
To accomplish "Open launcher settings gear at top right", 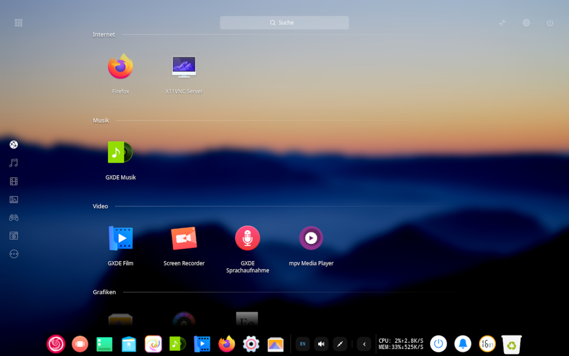I will coord(526,23).
